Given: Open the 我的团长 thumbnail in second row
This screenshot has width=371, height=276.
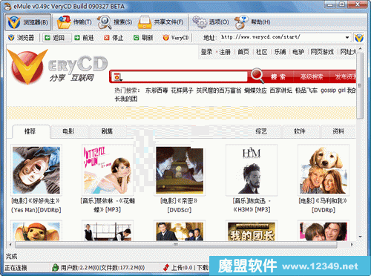Looking at the screenshot, I should click(x=252, y=231).
